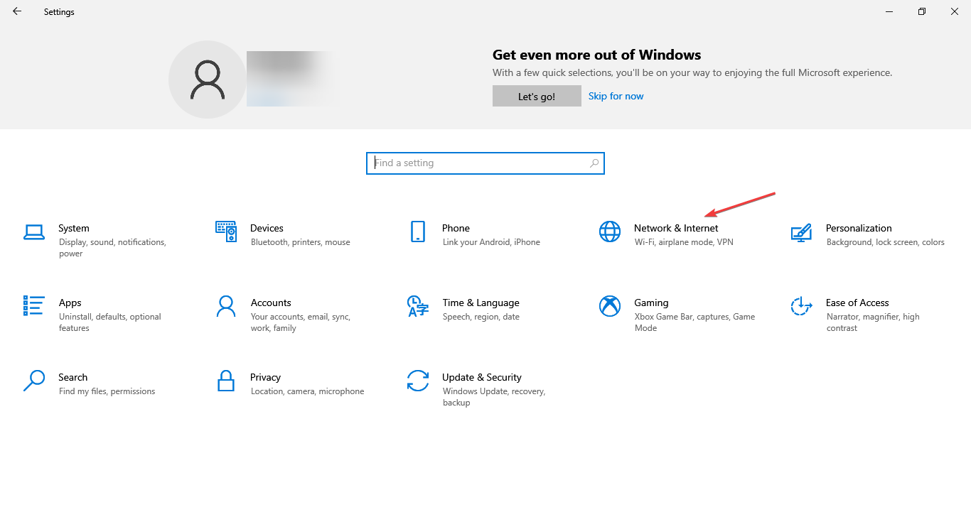Screen dimensions: 971x517
Task: Open the Accounts person icon
Action: [x=226, y=306]
